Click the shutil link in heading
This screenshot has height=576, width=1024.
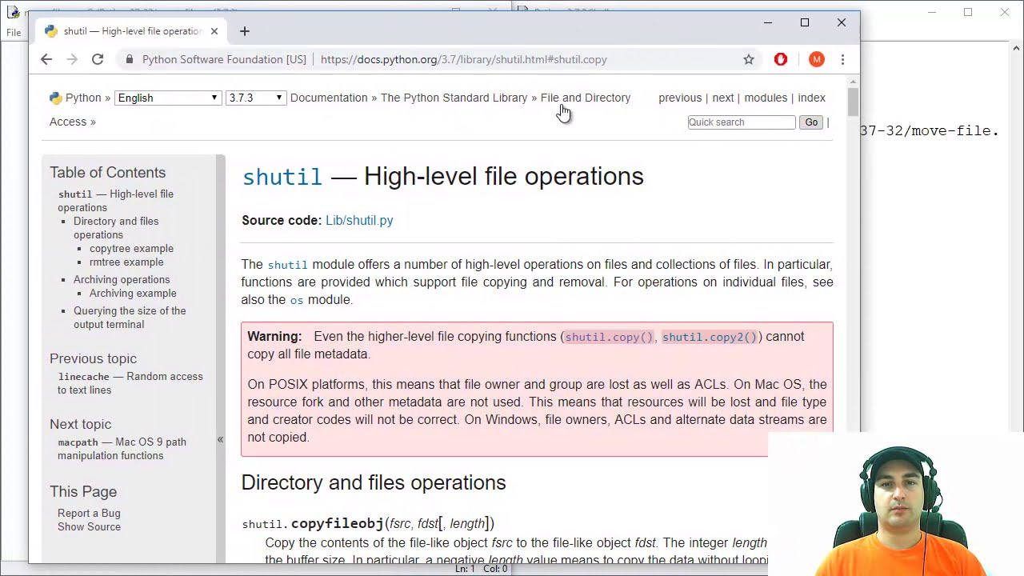pos(282,177)
